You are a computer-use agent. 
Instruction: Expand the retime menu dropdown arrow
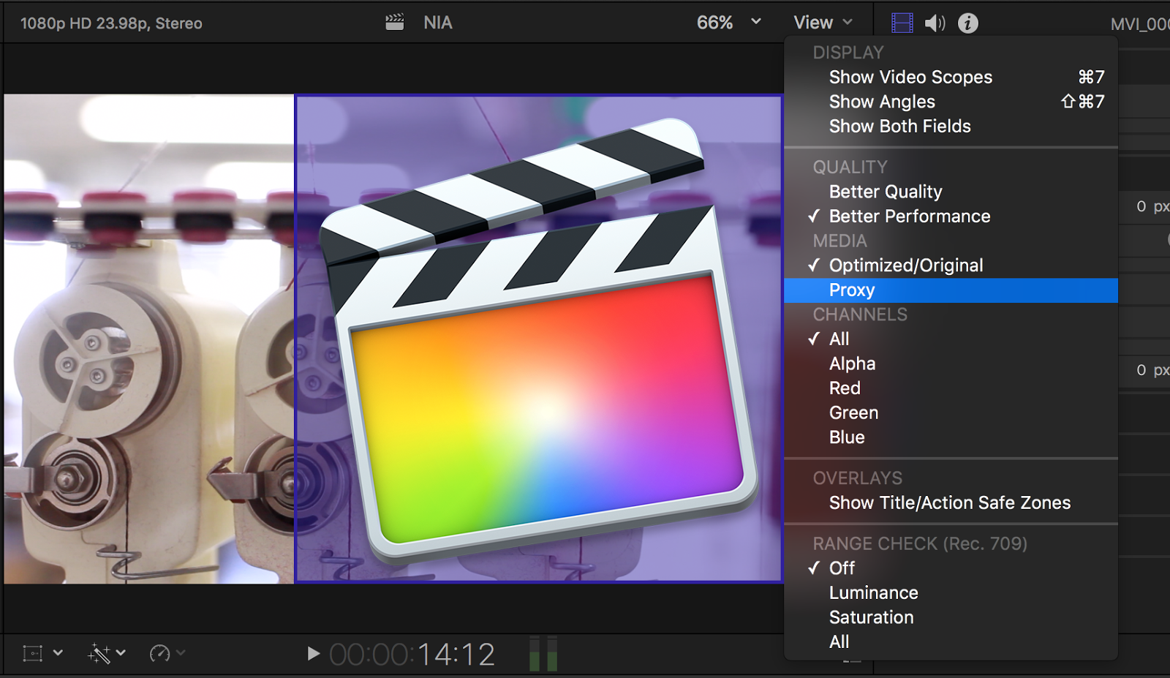tap(181, 652)
